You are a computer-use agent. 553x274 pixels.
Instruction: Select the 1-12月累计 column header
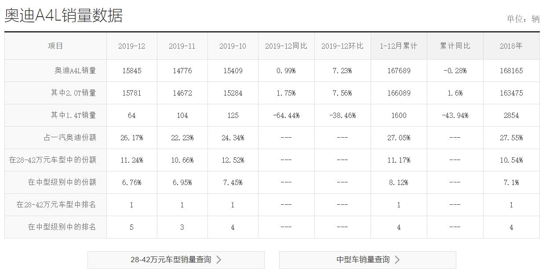(x=398, y=46)
